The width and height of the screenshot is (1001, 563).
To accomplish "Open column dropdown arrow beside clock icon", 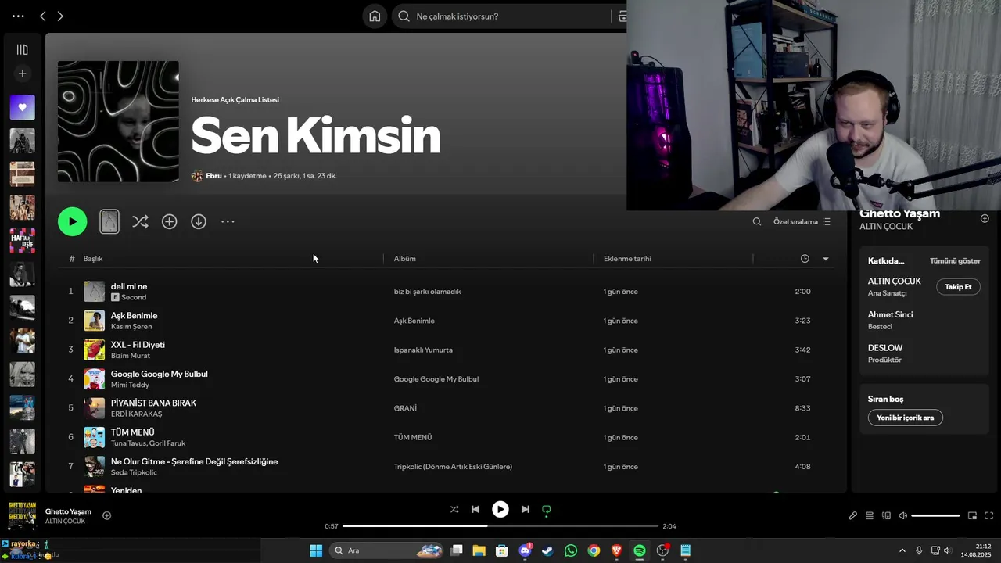I will pyautogui.click(x=826, y=259).
